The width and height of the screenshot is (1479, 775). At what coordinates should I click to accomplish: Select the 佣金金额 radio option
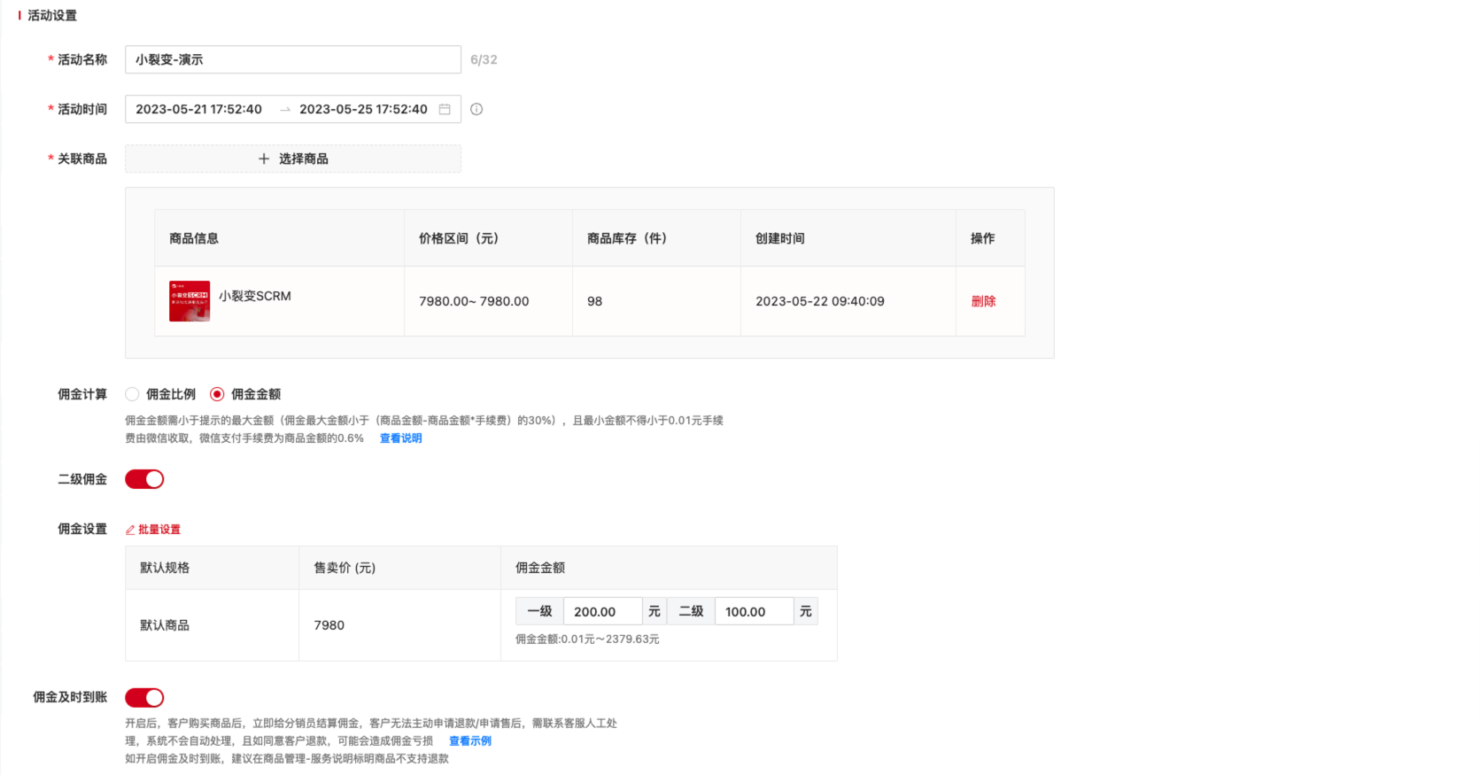tap(217, 394)
